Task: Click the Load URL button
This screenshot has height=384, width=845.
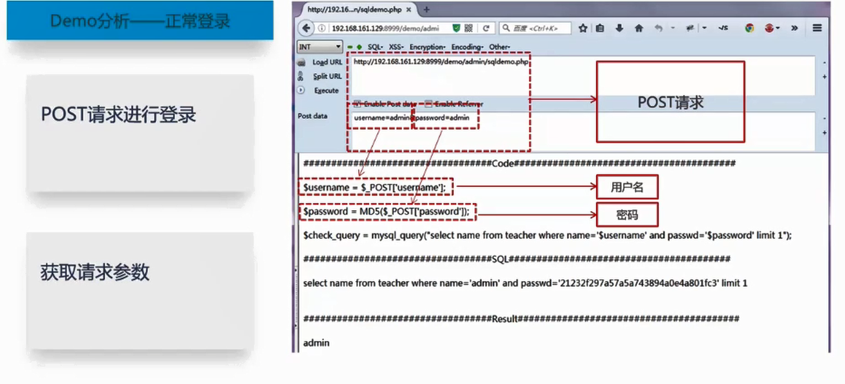Action: point(327,62)
